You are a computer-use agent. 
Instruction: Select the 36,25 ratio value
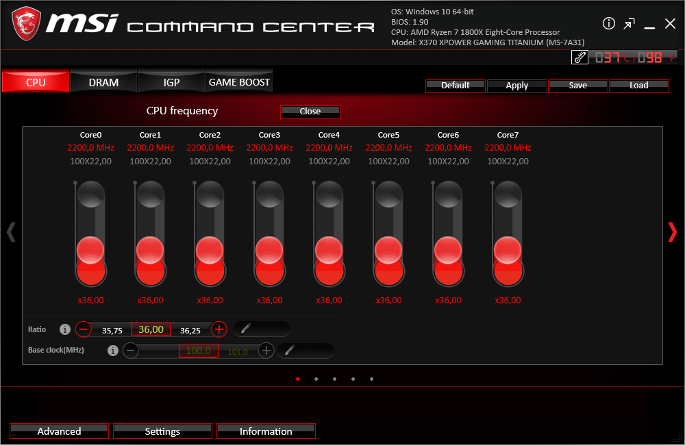190,331
